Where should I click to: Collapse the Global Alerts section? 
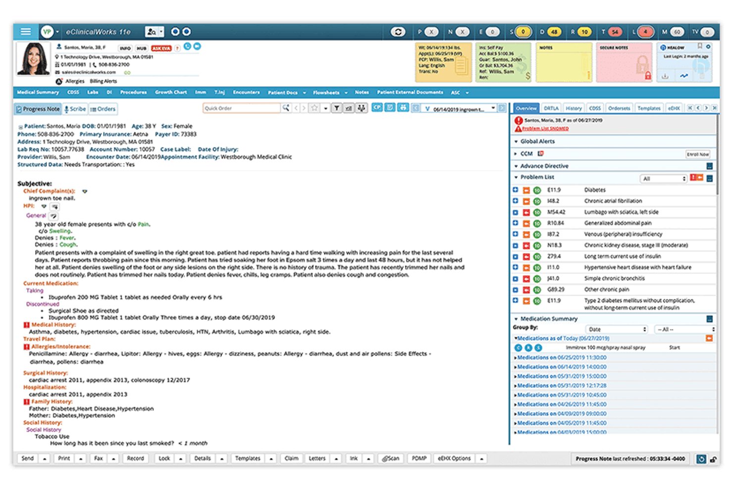[x=516, y=142]
